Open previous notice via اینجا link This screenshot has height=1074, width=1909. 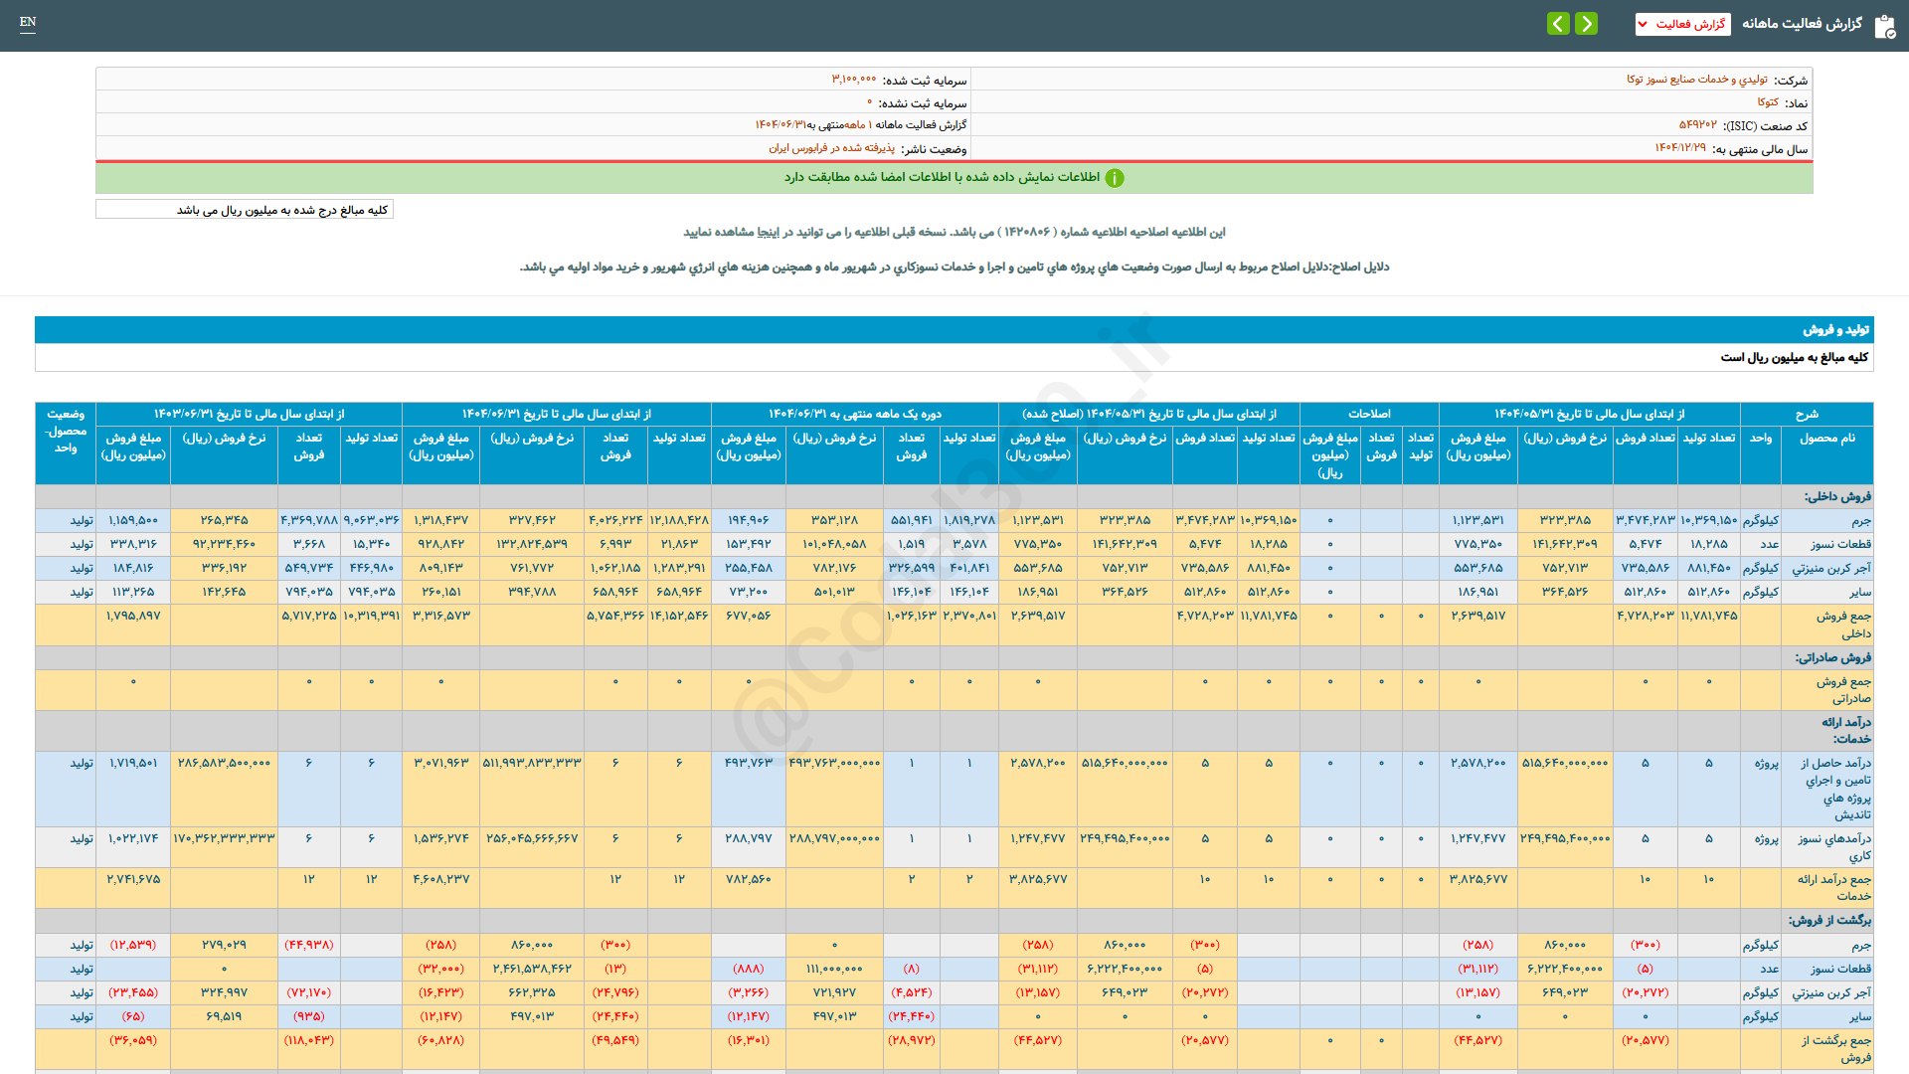[x=769, y=232]
